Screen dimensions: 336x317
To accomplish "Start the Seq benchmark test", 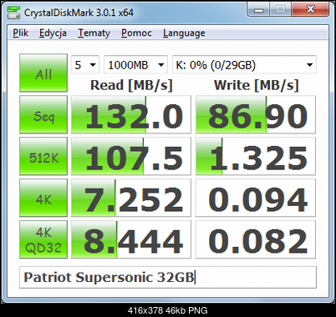I will pos(43,114).
